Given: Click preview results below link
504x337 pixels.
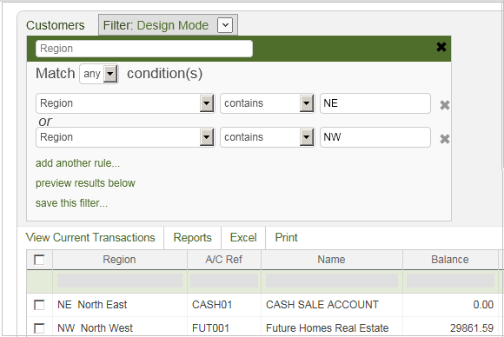Looking at the screenshot, I should 85,183.
